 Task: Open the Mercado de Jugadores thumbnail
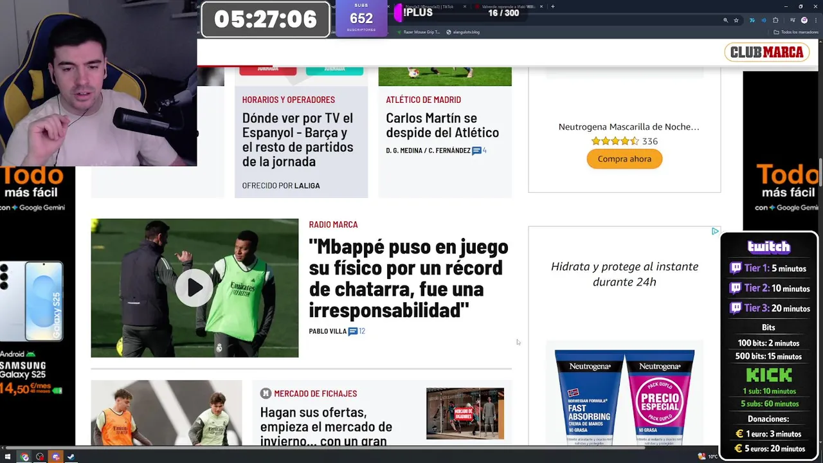tap(465, 413)
